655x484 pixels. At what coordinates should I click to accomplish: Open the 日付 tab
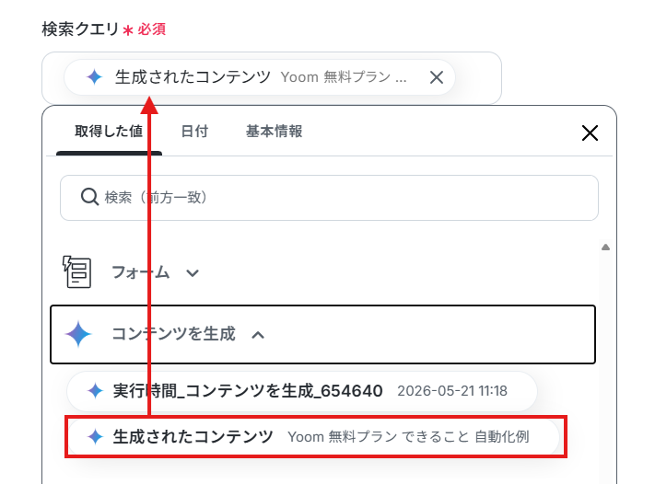[194, 132]
